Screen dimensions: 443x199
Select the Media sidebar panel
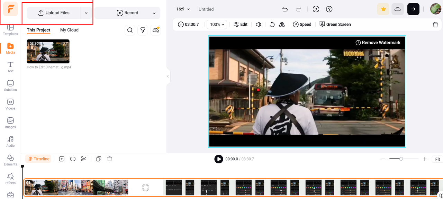(x=10, y=49)
